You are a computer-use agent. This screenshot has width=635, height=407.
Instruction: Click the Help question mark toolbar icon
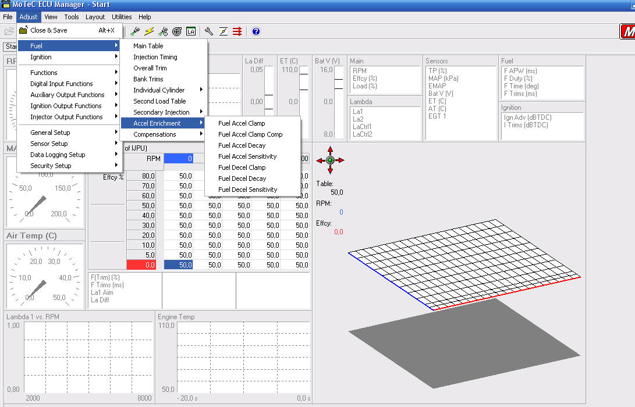pos(256,31)
